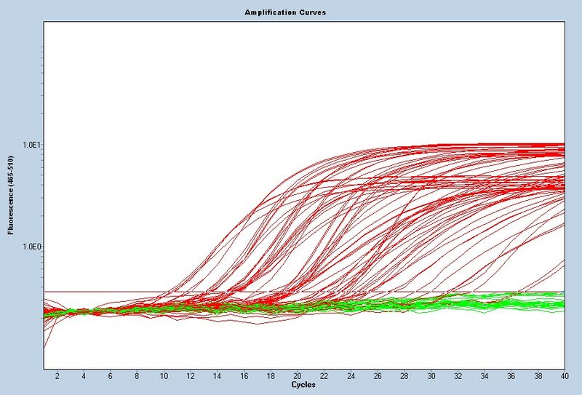Pick the cycle 14 tick label
Image resolution: width=582 pixels, height=395 pixels.
(x=217, y=377)
